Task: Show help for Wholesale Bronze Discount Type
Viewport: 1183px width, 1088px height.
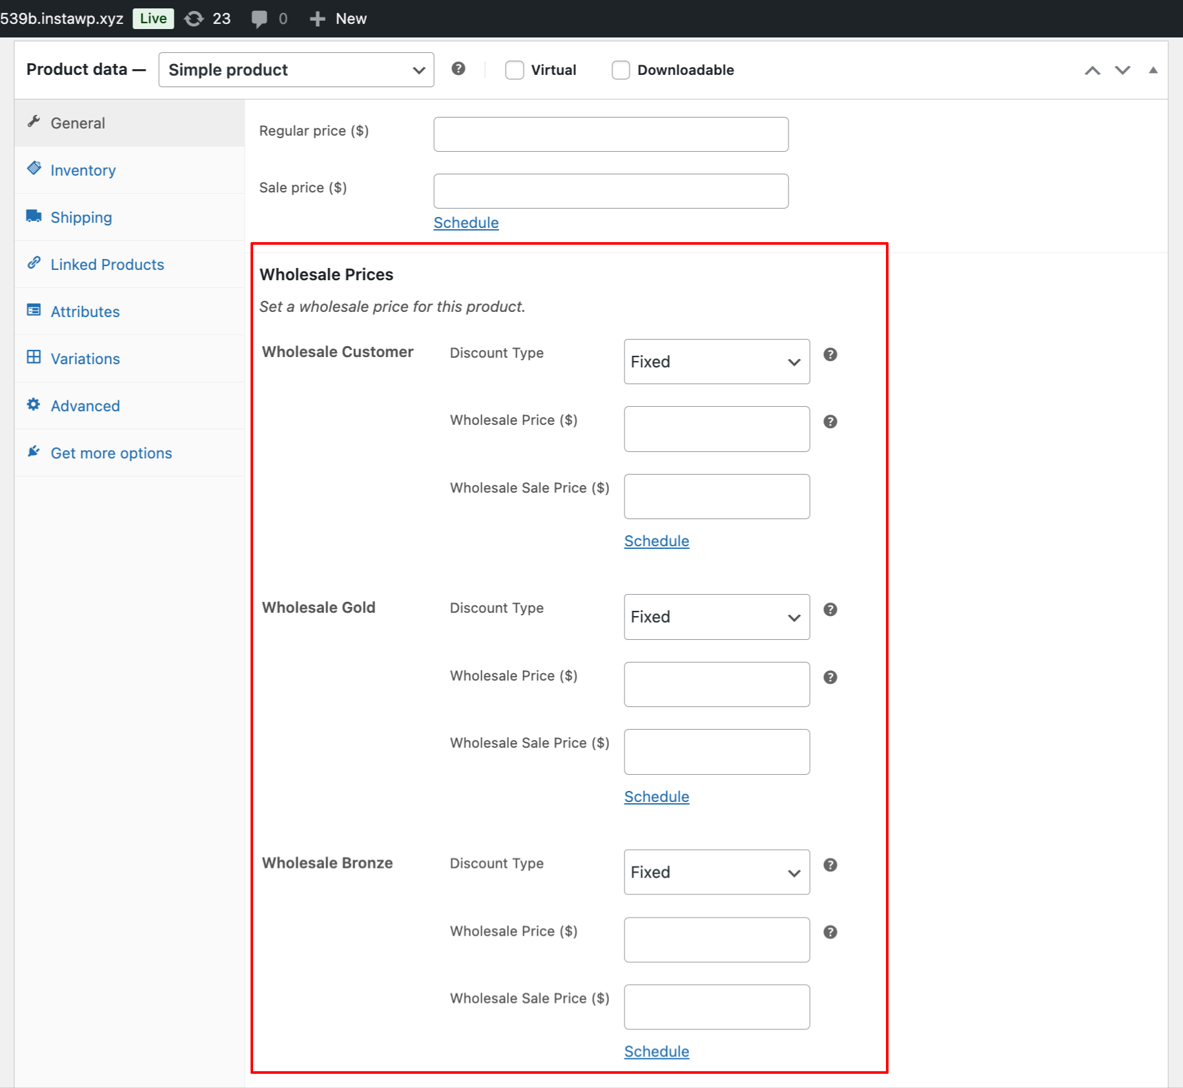Action: (x=830, y=865)
